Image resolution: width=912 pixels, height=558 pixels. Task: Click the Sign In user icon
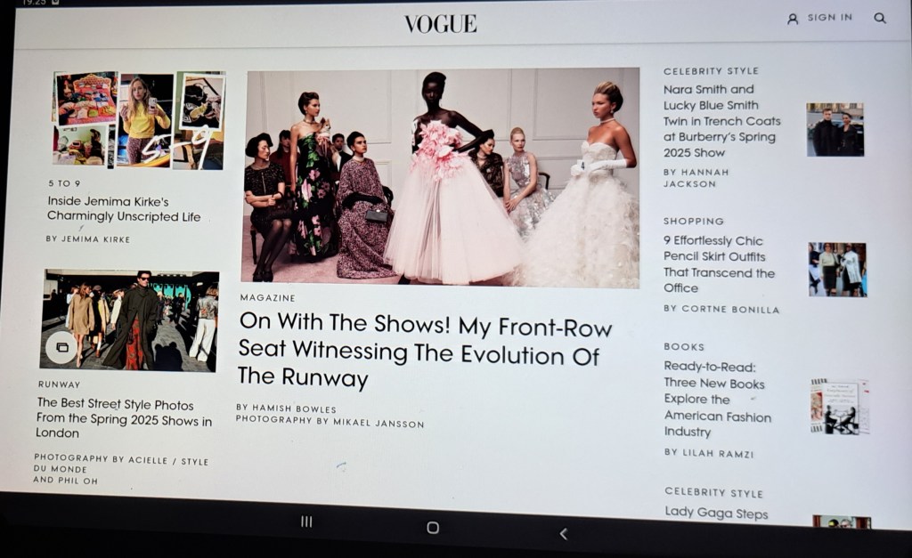[x=793, y=18]
